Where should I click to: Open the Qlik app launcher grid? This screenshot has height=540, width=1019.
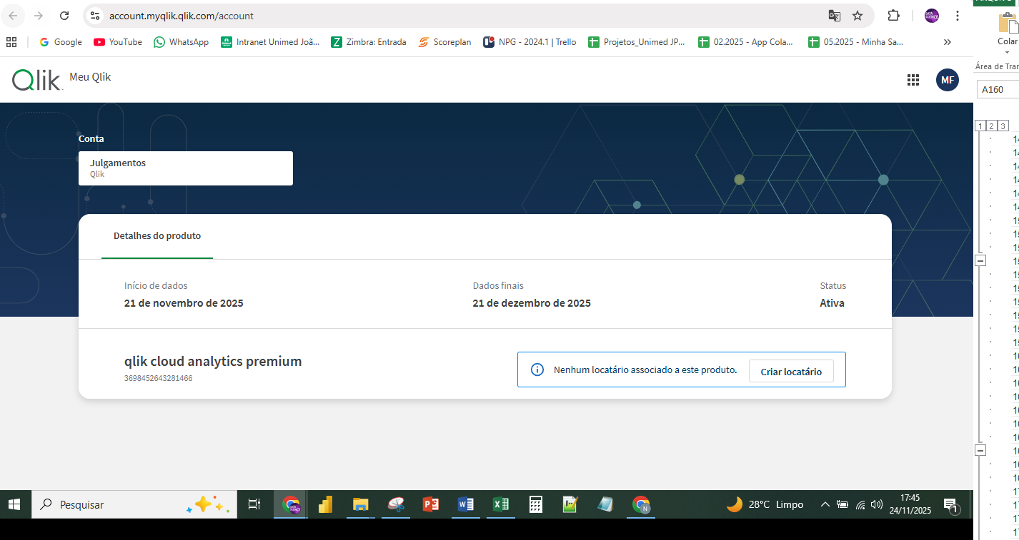(x=913, y=80)
